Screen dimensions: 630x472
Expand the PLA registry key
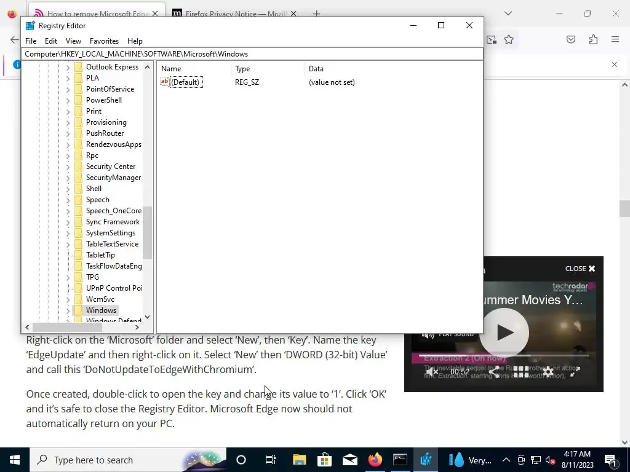click(68, 78)
